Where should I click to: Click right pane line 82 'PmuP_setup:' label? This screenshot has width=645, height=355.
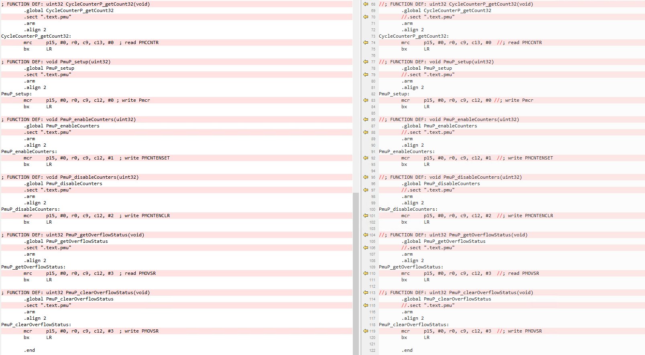(x=512, y=94)
